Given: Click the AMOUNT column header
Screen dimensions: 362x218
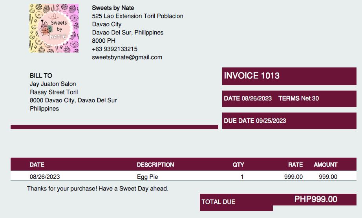Looking at the screenshot, I should tap(325, 165).
